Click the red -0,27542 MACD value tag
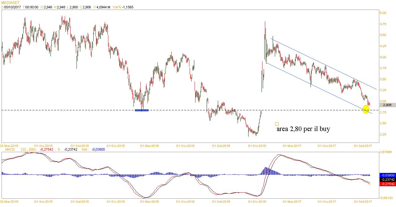This screenshot has width=396, height=207. pyautogui.click(x=387, y=184)
